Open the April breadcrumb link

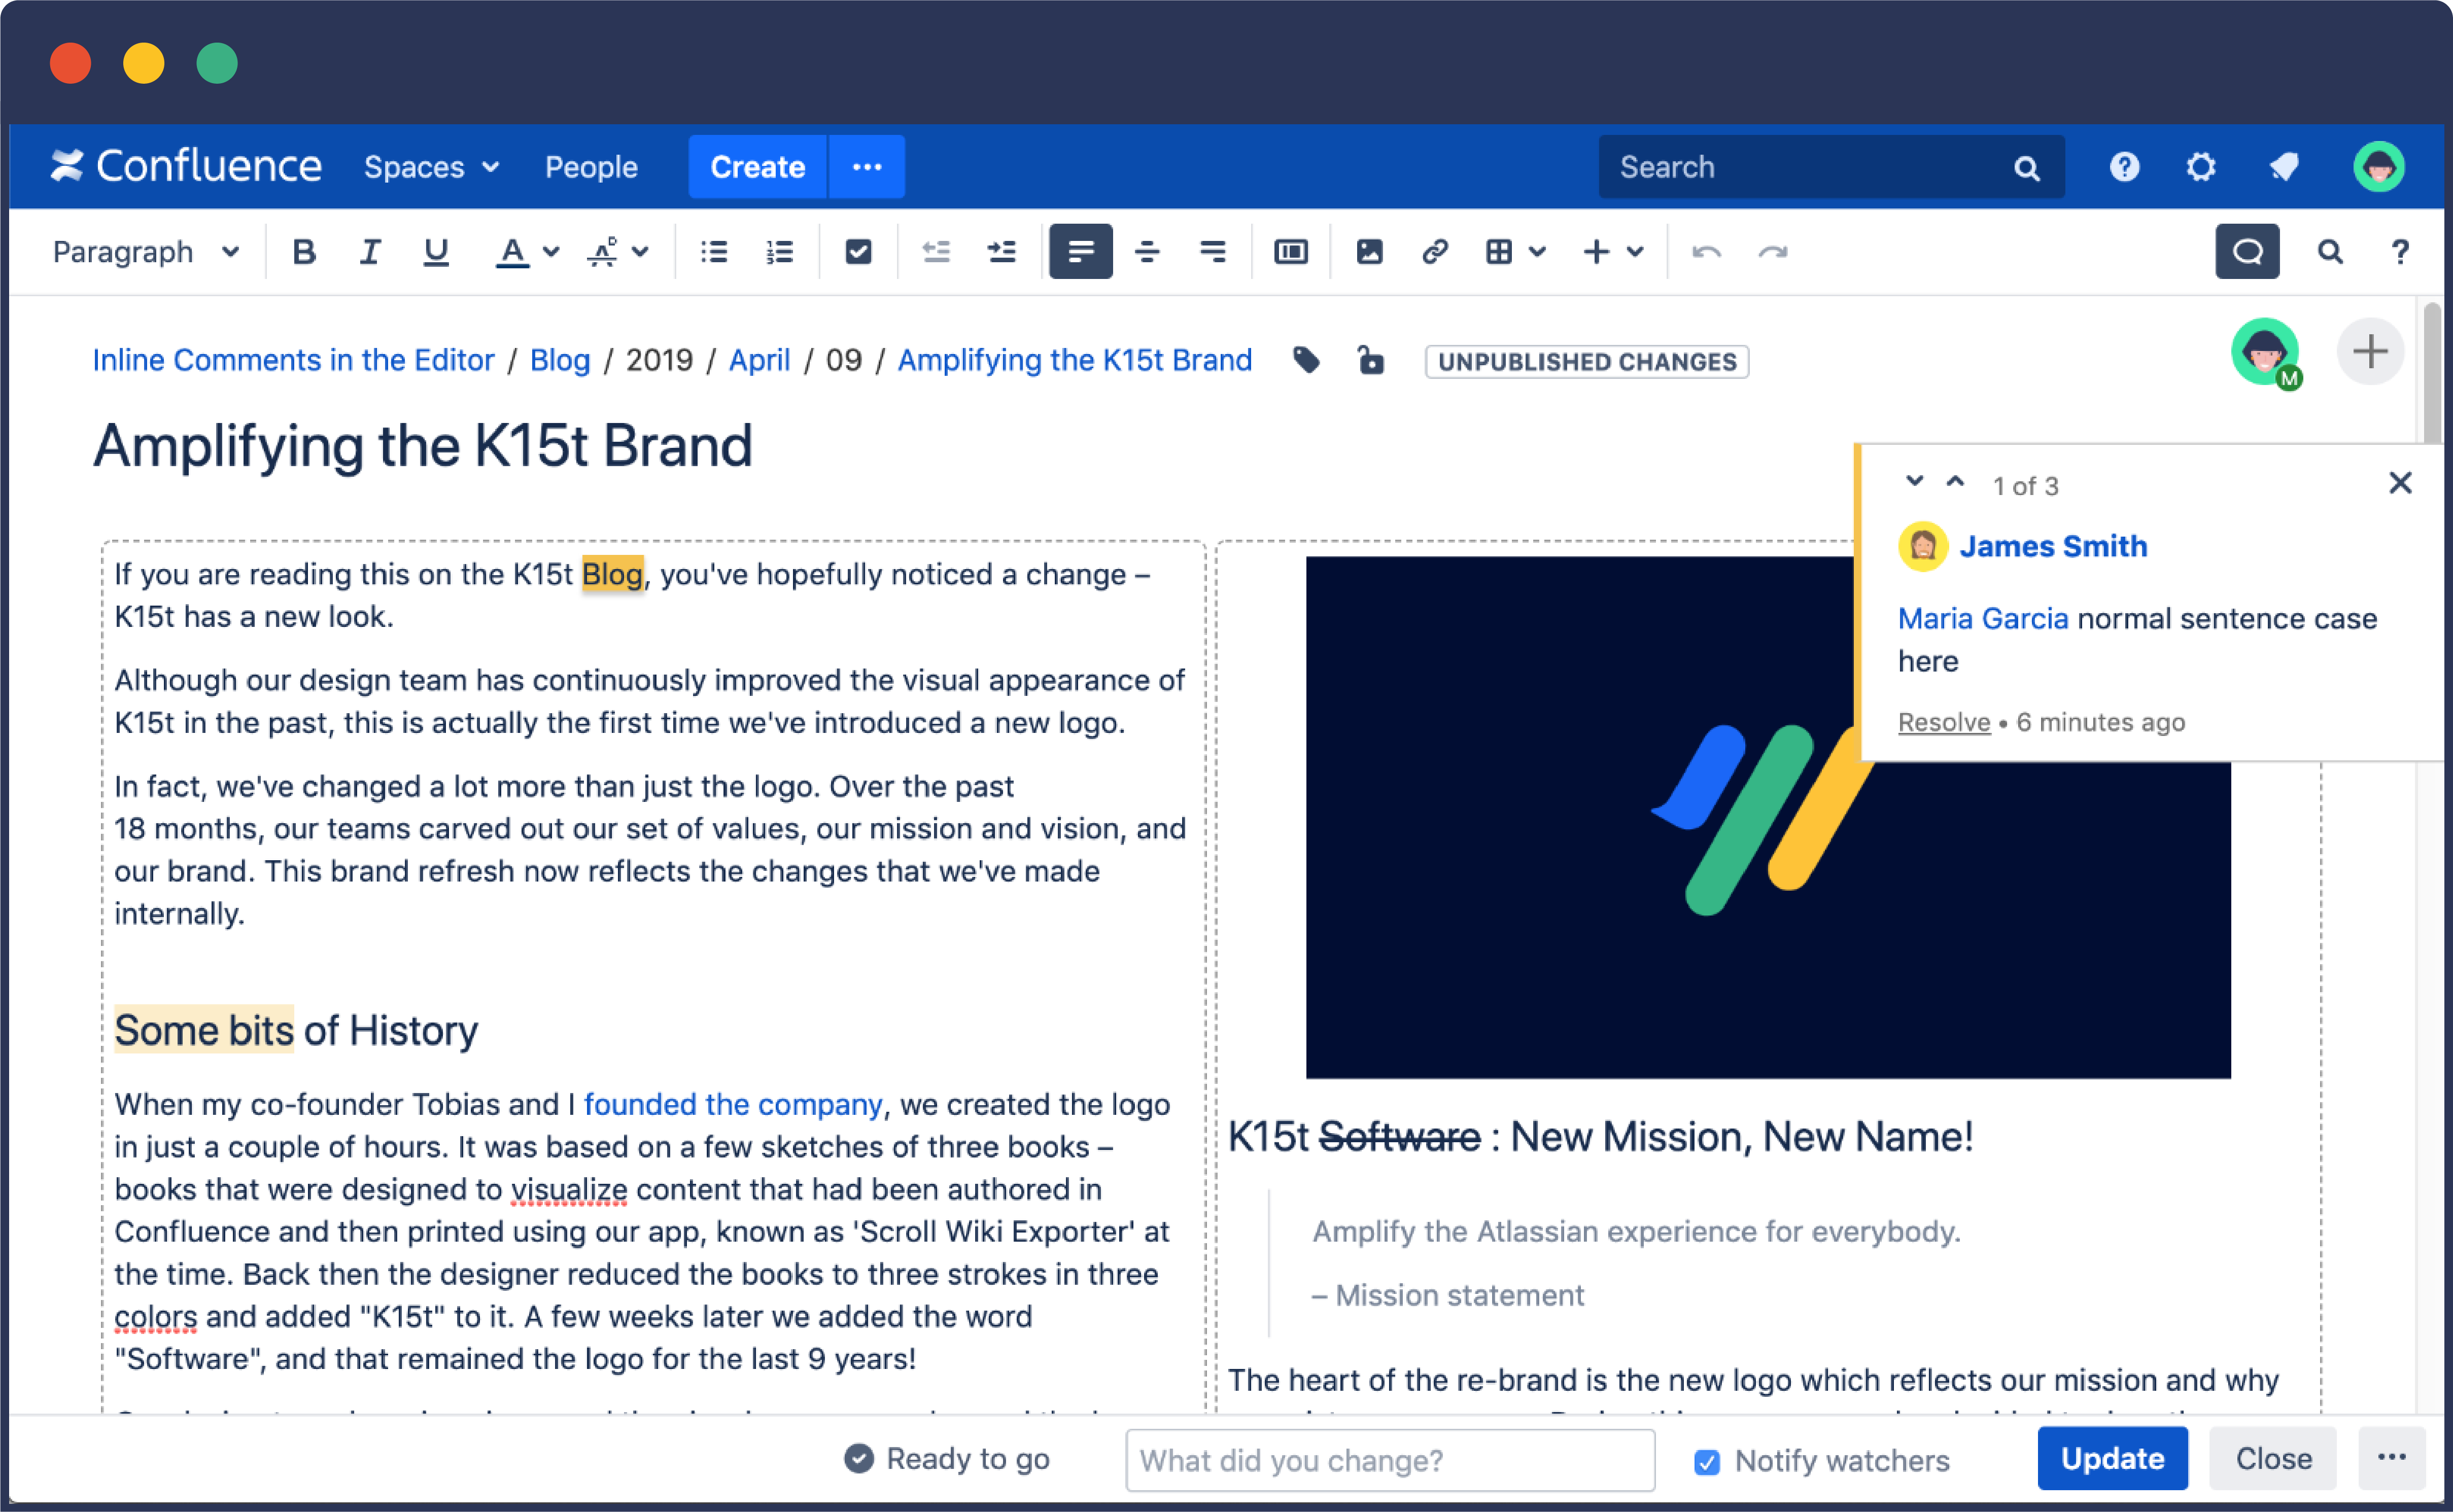coord(759,360)
